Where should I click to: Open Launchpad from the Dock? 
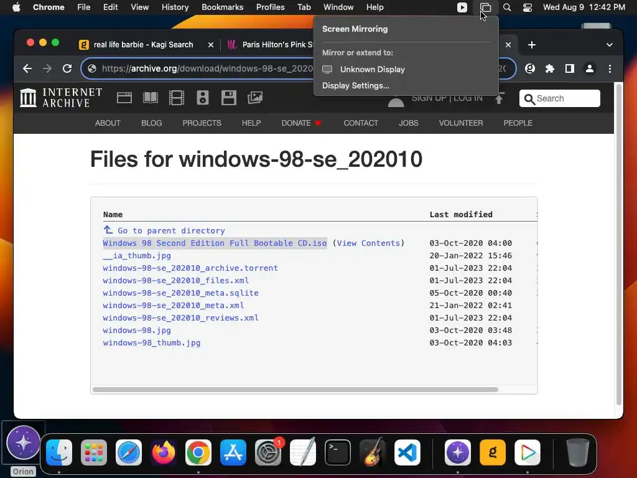[x=94, y=452]
